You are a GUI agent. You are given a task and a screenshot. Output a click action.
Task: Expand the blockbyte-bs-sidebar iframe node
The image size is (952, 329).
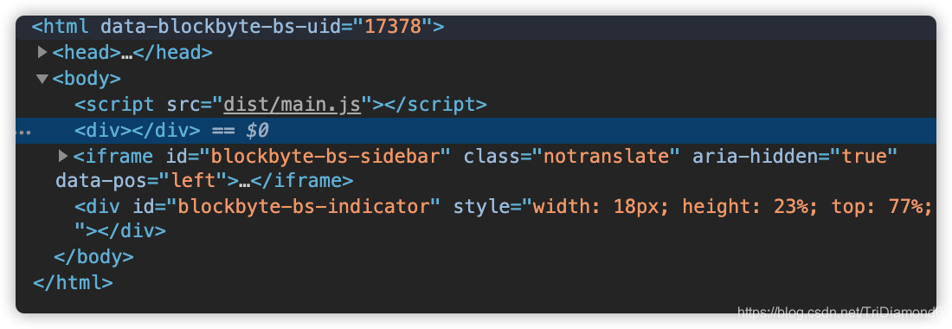(63, 156)
